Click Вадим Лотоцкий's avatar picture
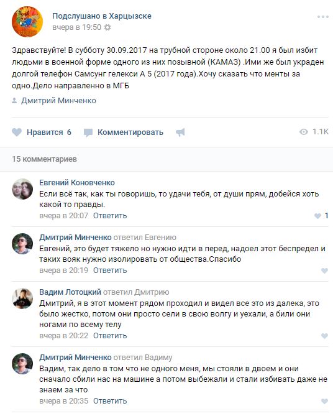333x416 pixels. click(22, 298)
